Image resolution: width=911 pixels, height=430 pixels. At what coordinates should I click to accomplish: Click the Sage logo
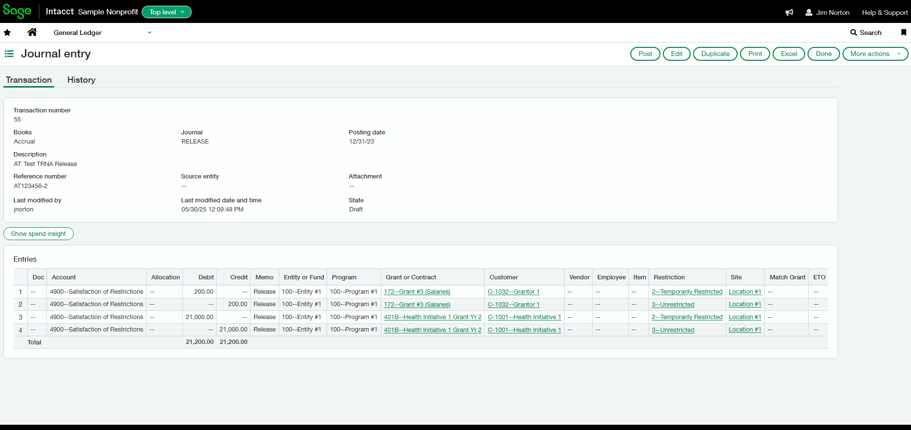pos(17,11)
